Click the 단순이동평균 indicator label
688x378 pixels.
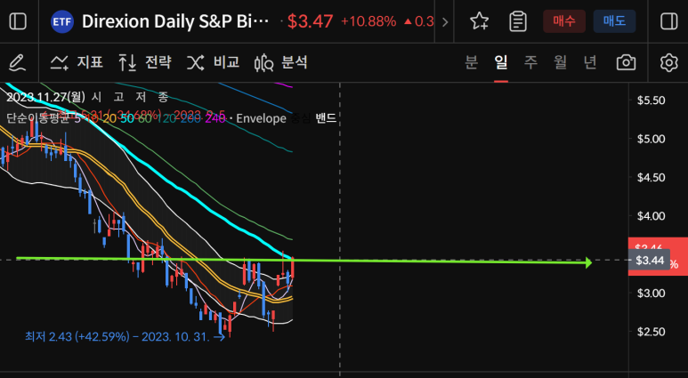coord(37,118)
